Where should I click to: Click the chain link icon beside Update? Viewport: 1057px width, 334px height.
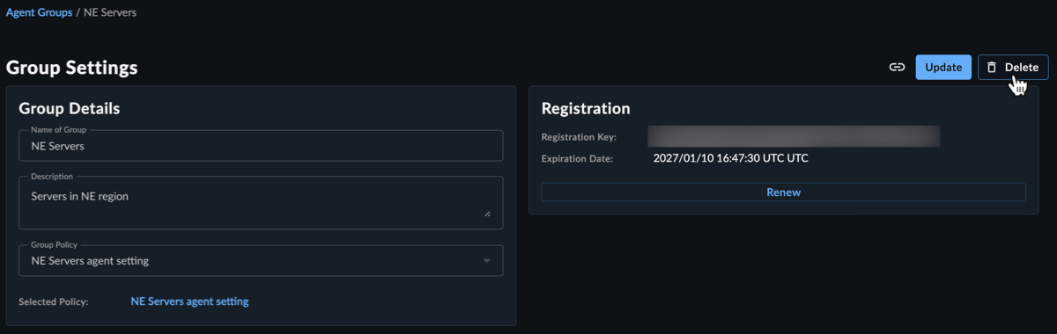897,67
